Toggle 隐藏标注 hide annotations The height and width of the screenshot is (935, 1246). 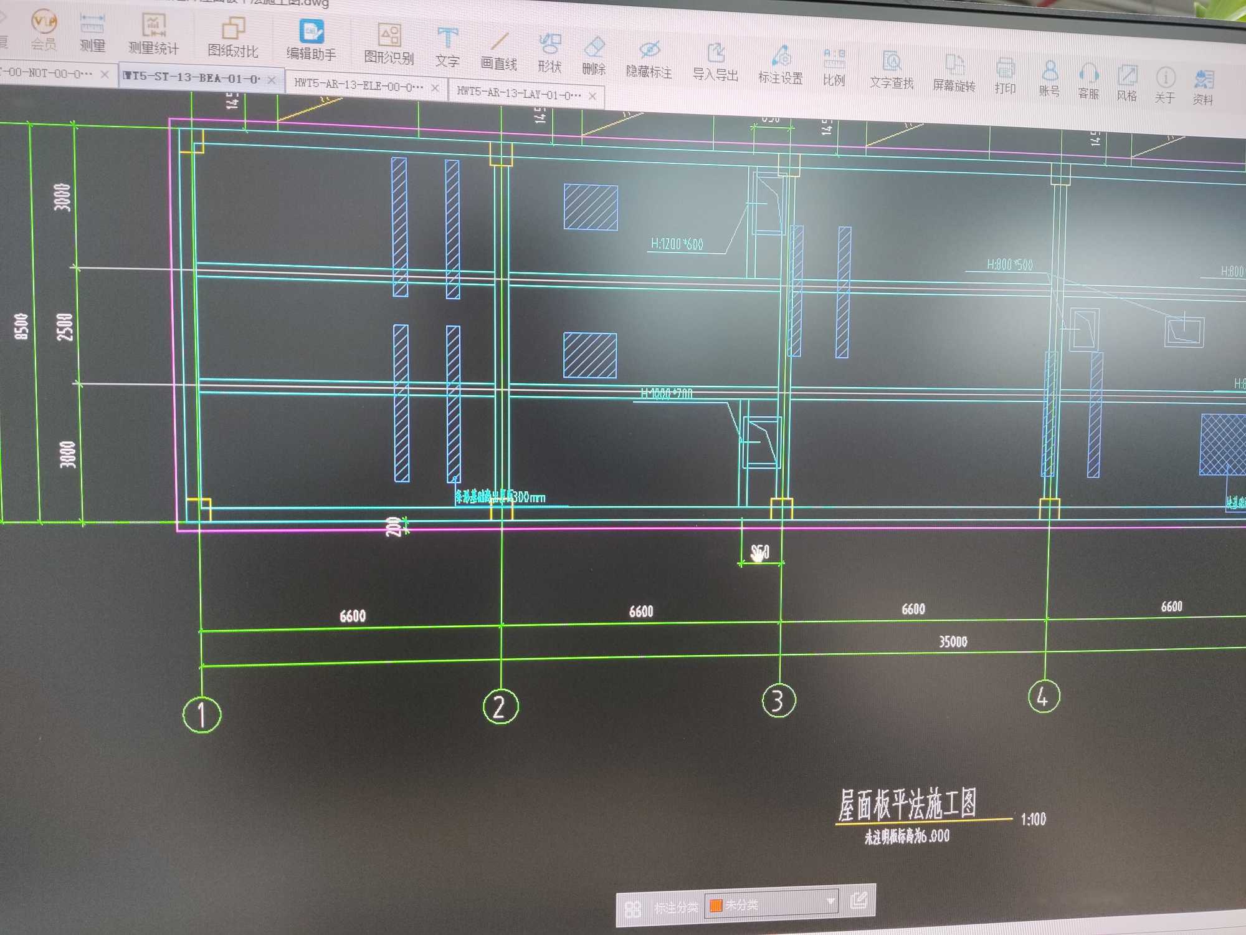point(649,59)
